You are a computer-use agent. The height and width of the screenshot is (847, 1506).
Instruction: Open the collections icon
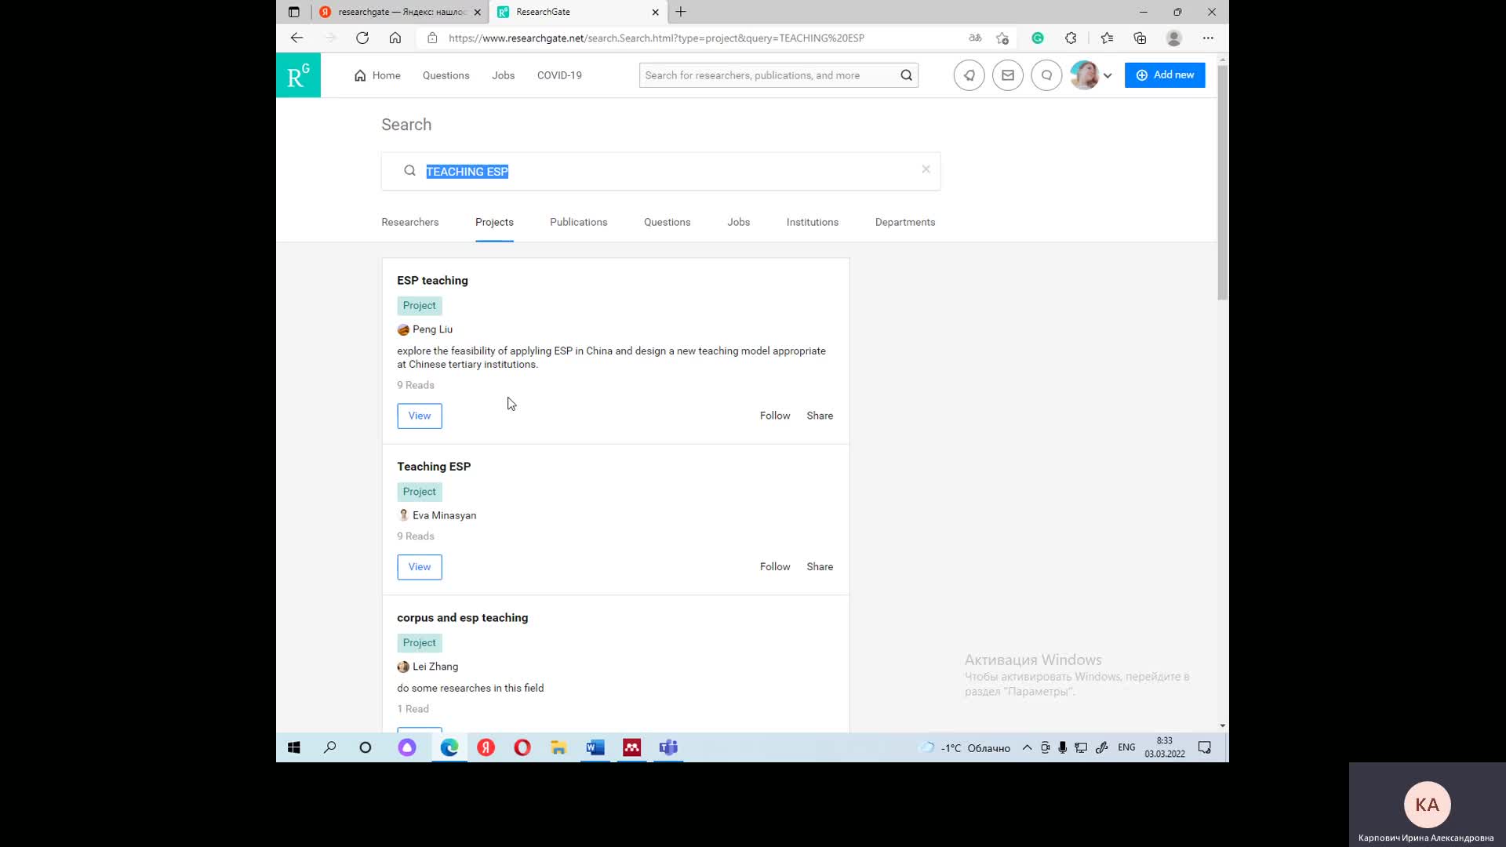1140,38
